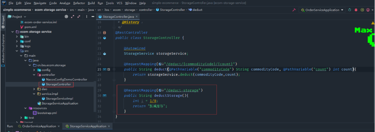The height and width of the screenshot is (132, 375).
Task: Click the red Debug bug icon
Action: coord(356,10)
